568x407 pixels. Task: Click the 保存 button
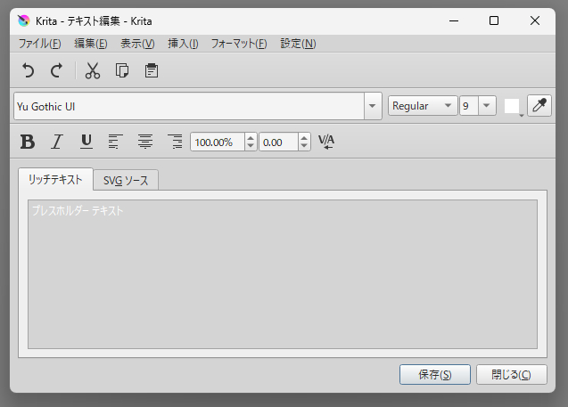[x=434, y=375]
